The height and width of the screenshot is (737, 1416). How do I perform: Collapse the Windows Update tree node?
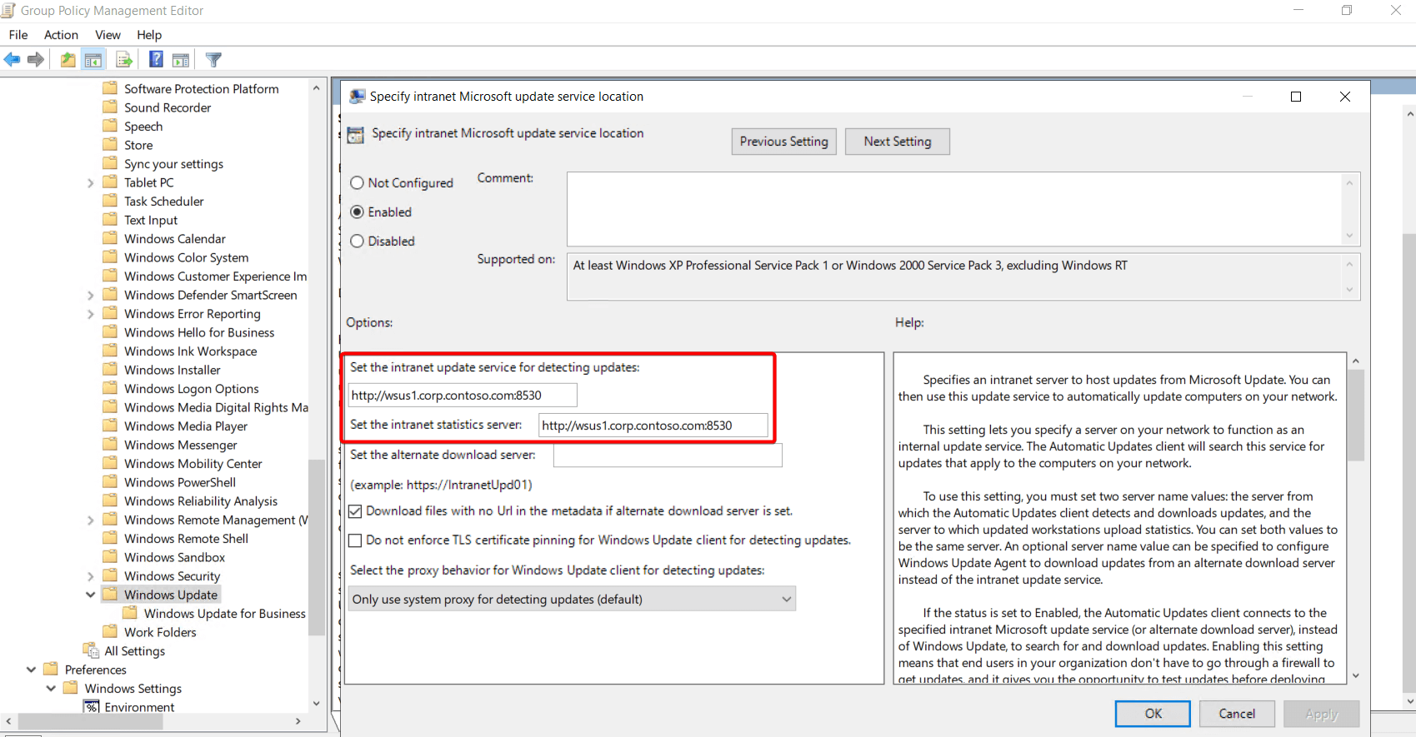90,595
